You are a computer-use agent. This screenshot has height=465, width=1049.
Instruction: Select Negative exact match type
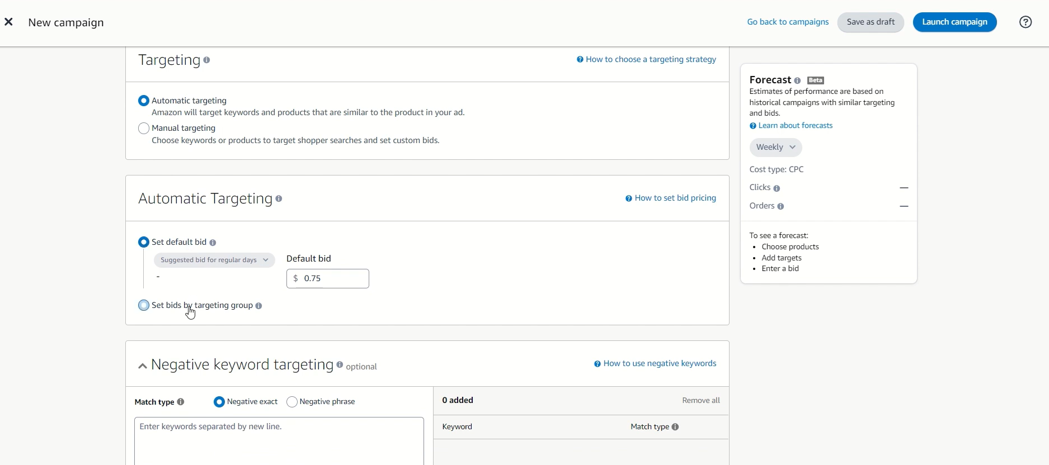[x=219, y=402]
